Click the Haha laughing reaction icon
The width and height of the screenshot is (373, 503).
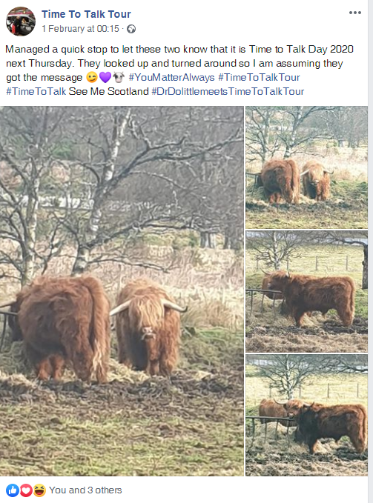click(39, 490)
